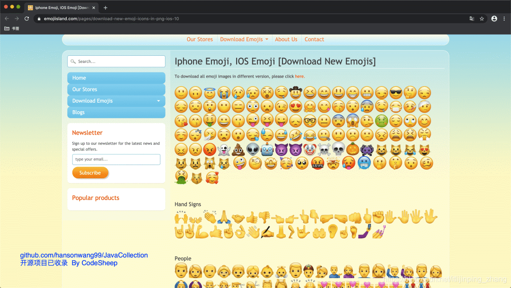Select the monocle face emoji
Screen dimensions: 511x288
pyautogui.click(x=255, y=163)
